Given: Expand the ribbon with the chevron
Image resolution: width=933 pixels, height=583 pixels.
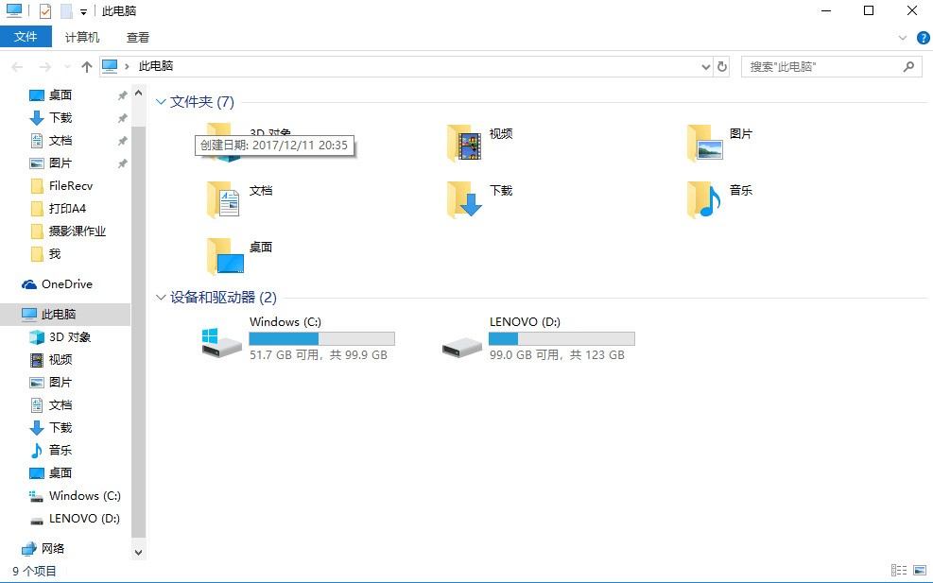Looking at the screenshot, I should click(x=902, y=38).
